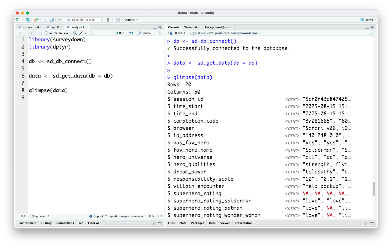Switch to the Terminal tab
392x247 pixels.
click(x=190, y=27)
